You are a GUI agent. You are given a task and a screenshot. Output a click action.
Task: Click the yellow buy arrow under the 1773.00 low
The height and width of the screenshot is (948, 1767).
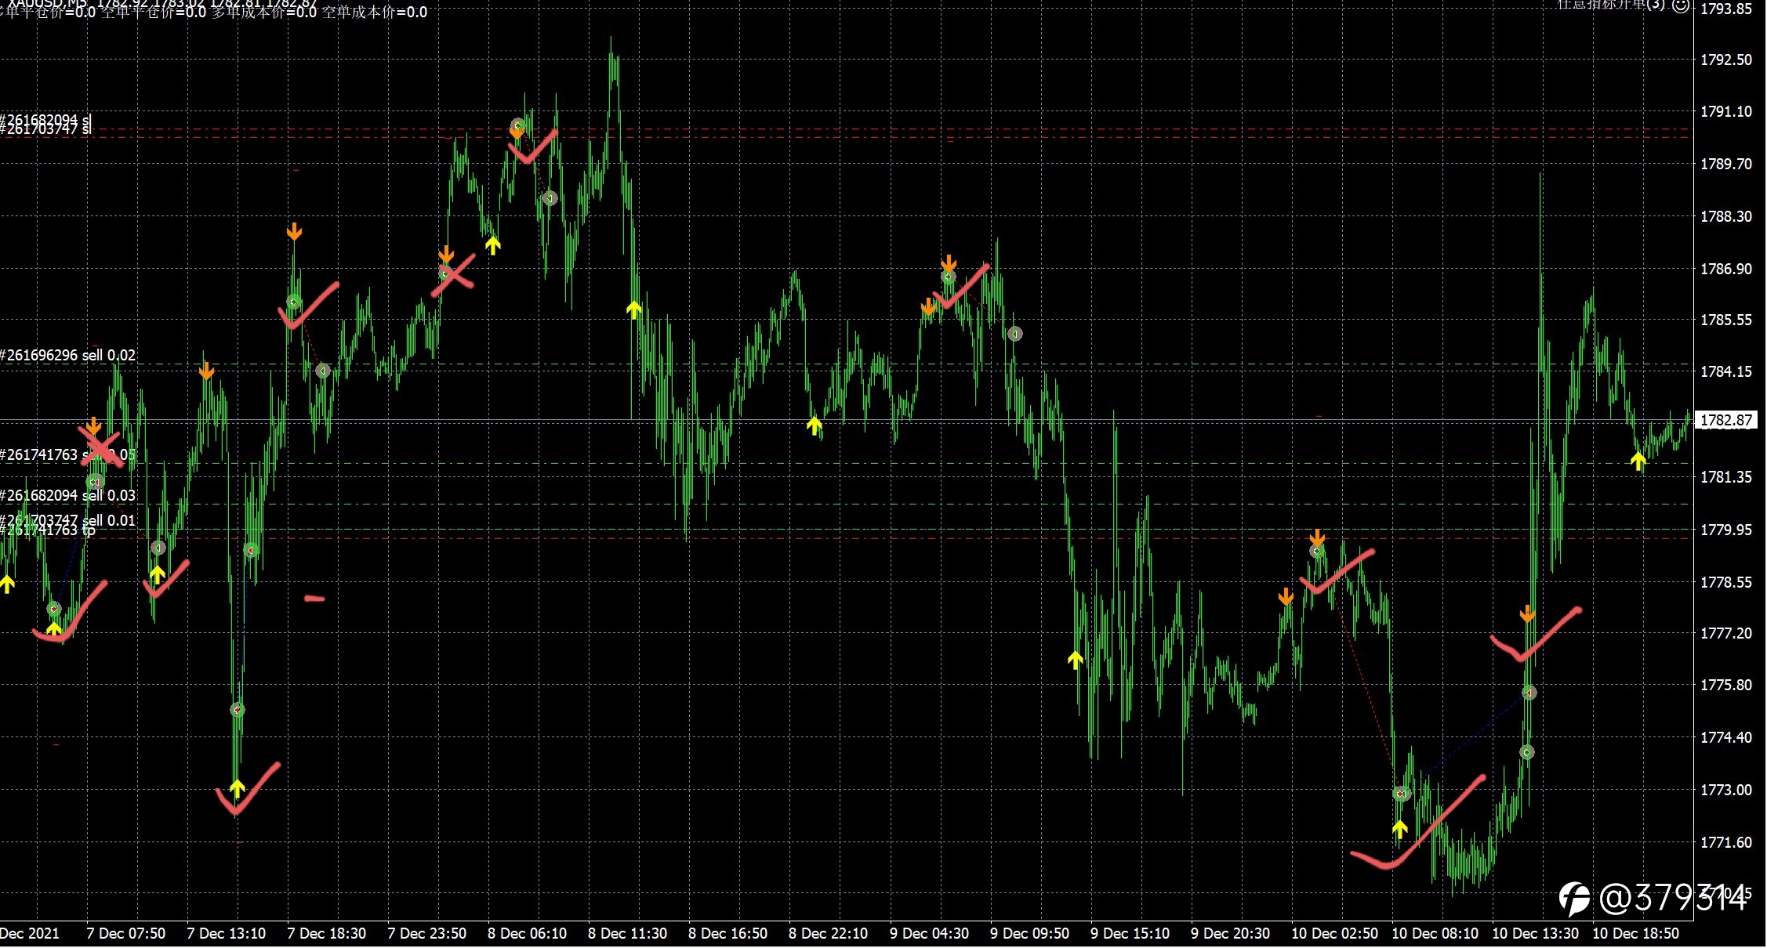coord(1399,829)
